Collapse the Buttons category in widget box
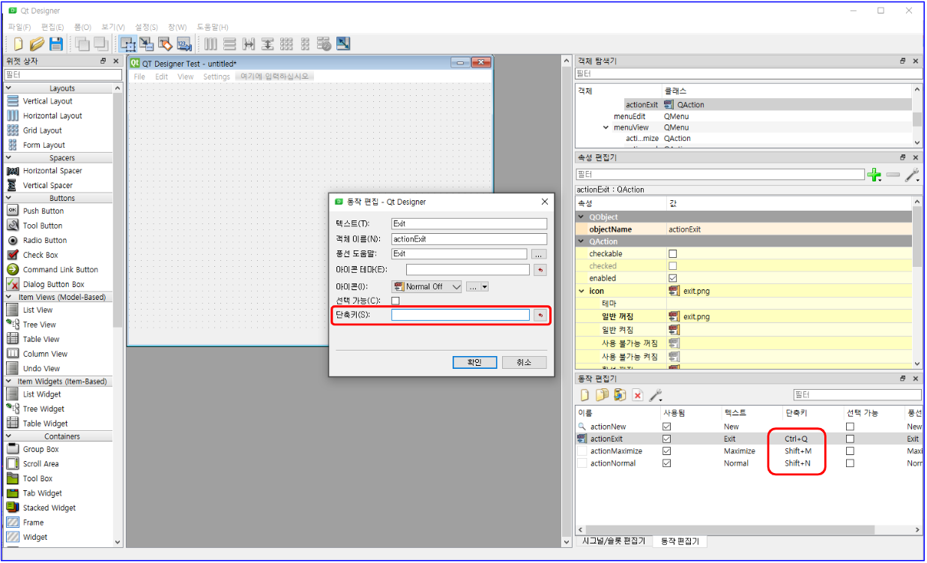 (x=9, y=199)
